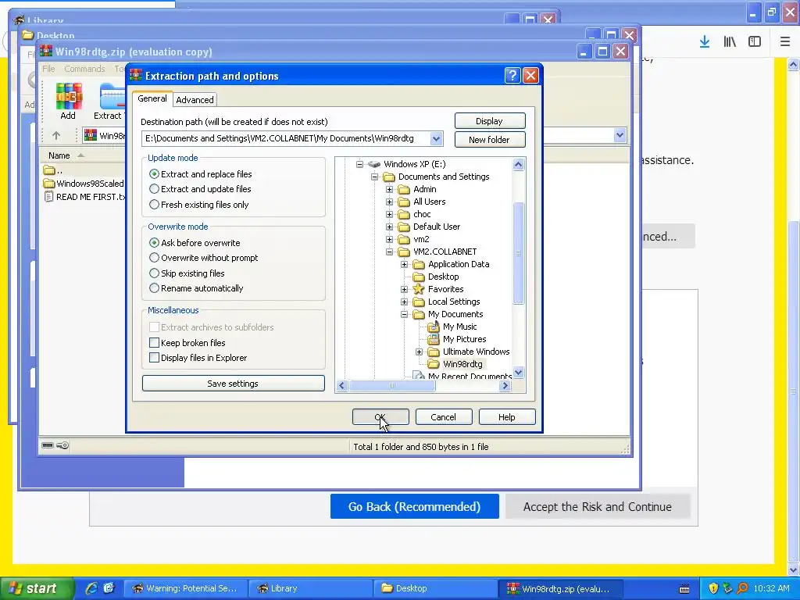This screenshot has width=800, height=600.
Task: Click the Firefox downloads arrow icon
Action: click(x=705, y=42)
